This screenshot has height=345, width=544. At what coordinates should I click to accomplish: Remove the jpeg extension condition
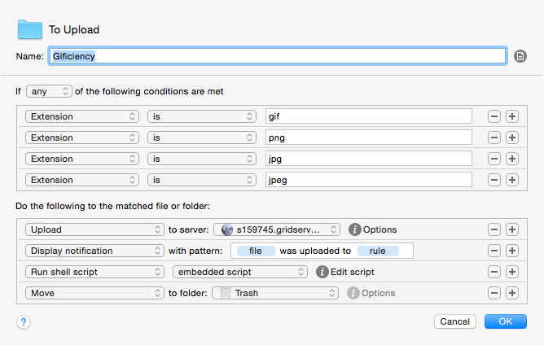pos(494,180)
